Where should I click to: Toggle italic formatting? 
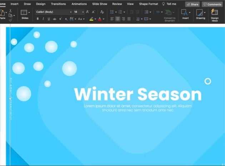click(x=43, y=19)
